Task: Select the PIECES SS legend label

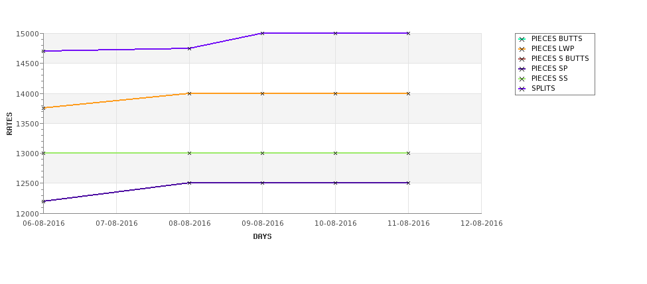Action: (549, 79)
